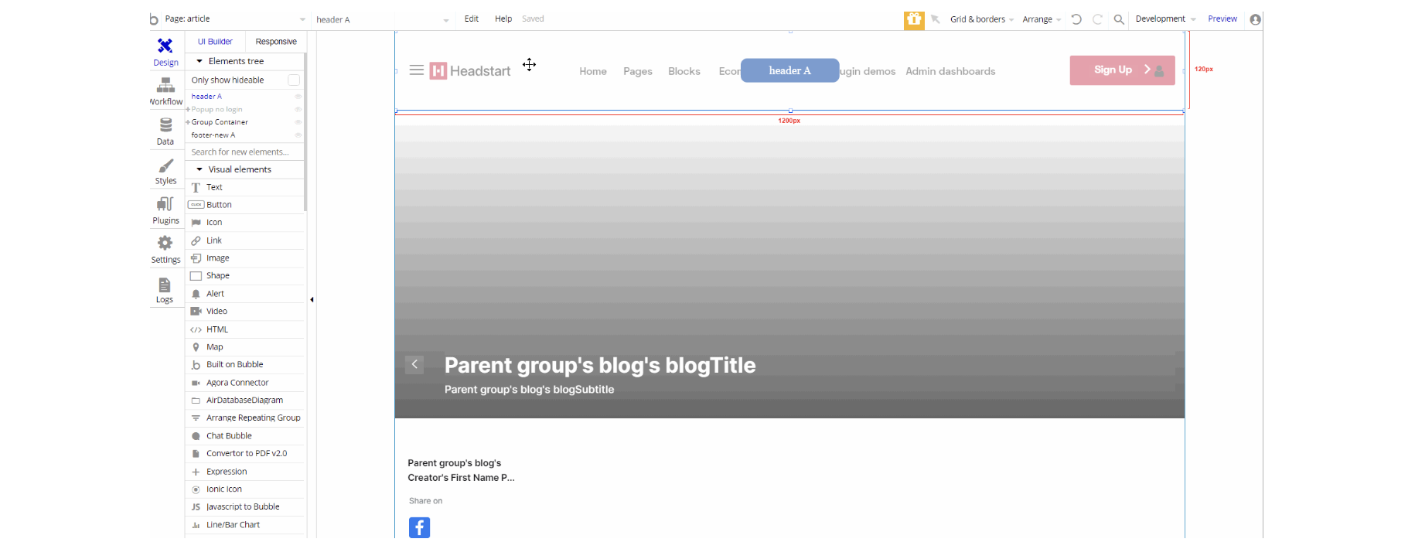Collapse the Elements tree section
1415x549 pixels.
[199, 61]
